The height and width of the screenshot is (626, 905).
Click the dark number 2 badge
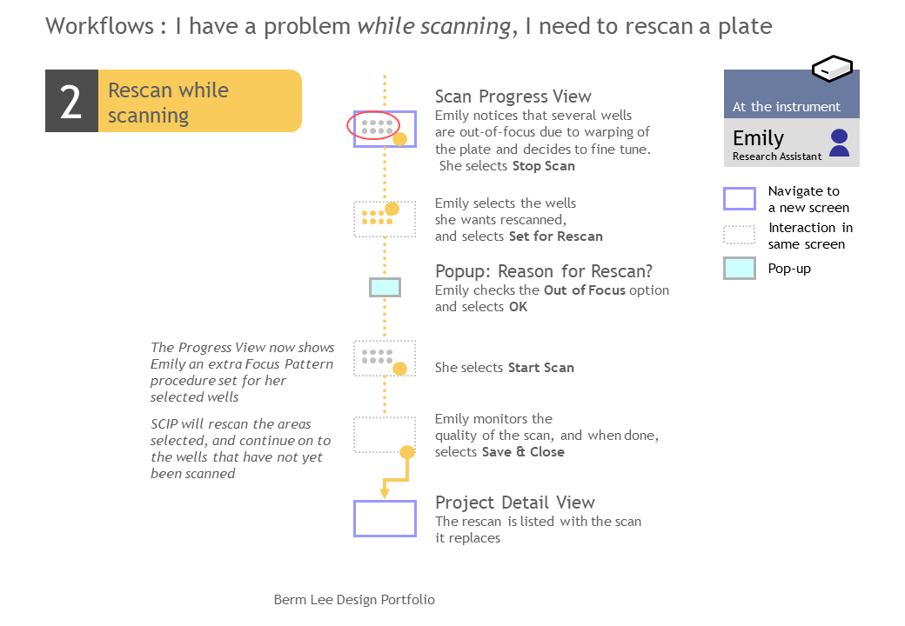point(71,101)
